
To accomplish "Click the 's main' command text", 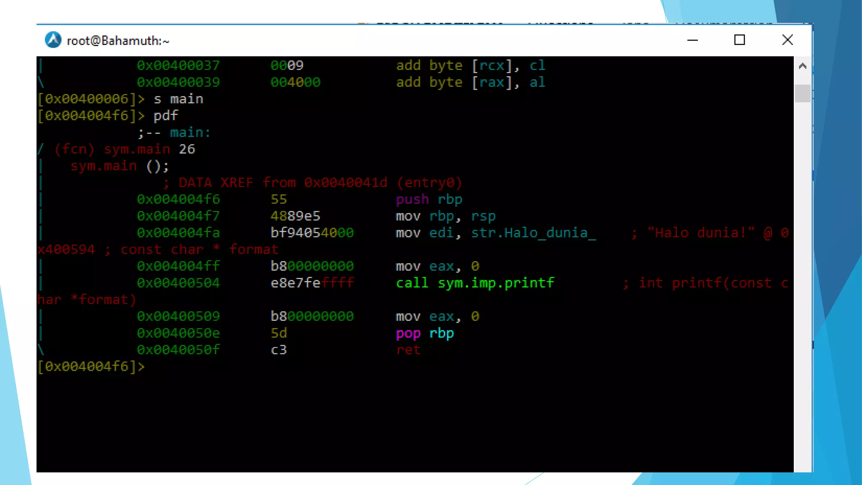I will [x=178, y=99].
